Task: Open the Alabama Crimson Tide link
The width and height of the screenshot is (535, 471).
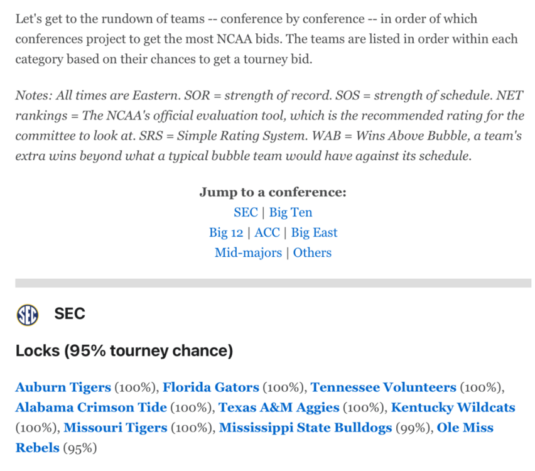Action: (x=91, y=408)
